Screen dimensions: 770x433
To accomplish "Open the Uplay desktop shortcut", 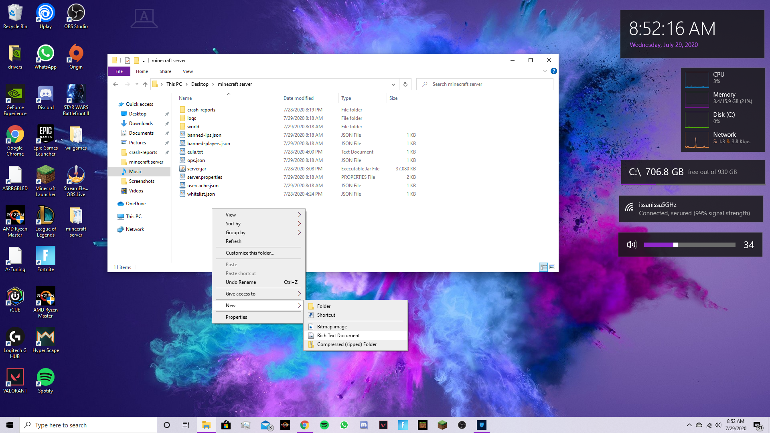I will pyautogui.click(x=45, y=16).
